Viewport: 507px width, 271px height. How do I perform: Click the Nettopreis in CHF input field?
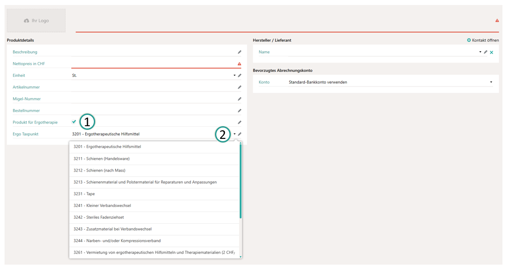pyautogui.click(x=153, y=64)
